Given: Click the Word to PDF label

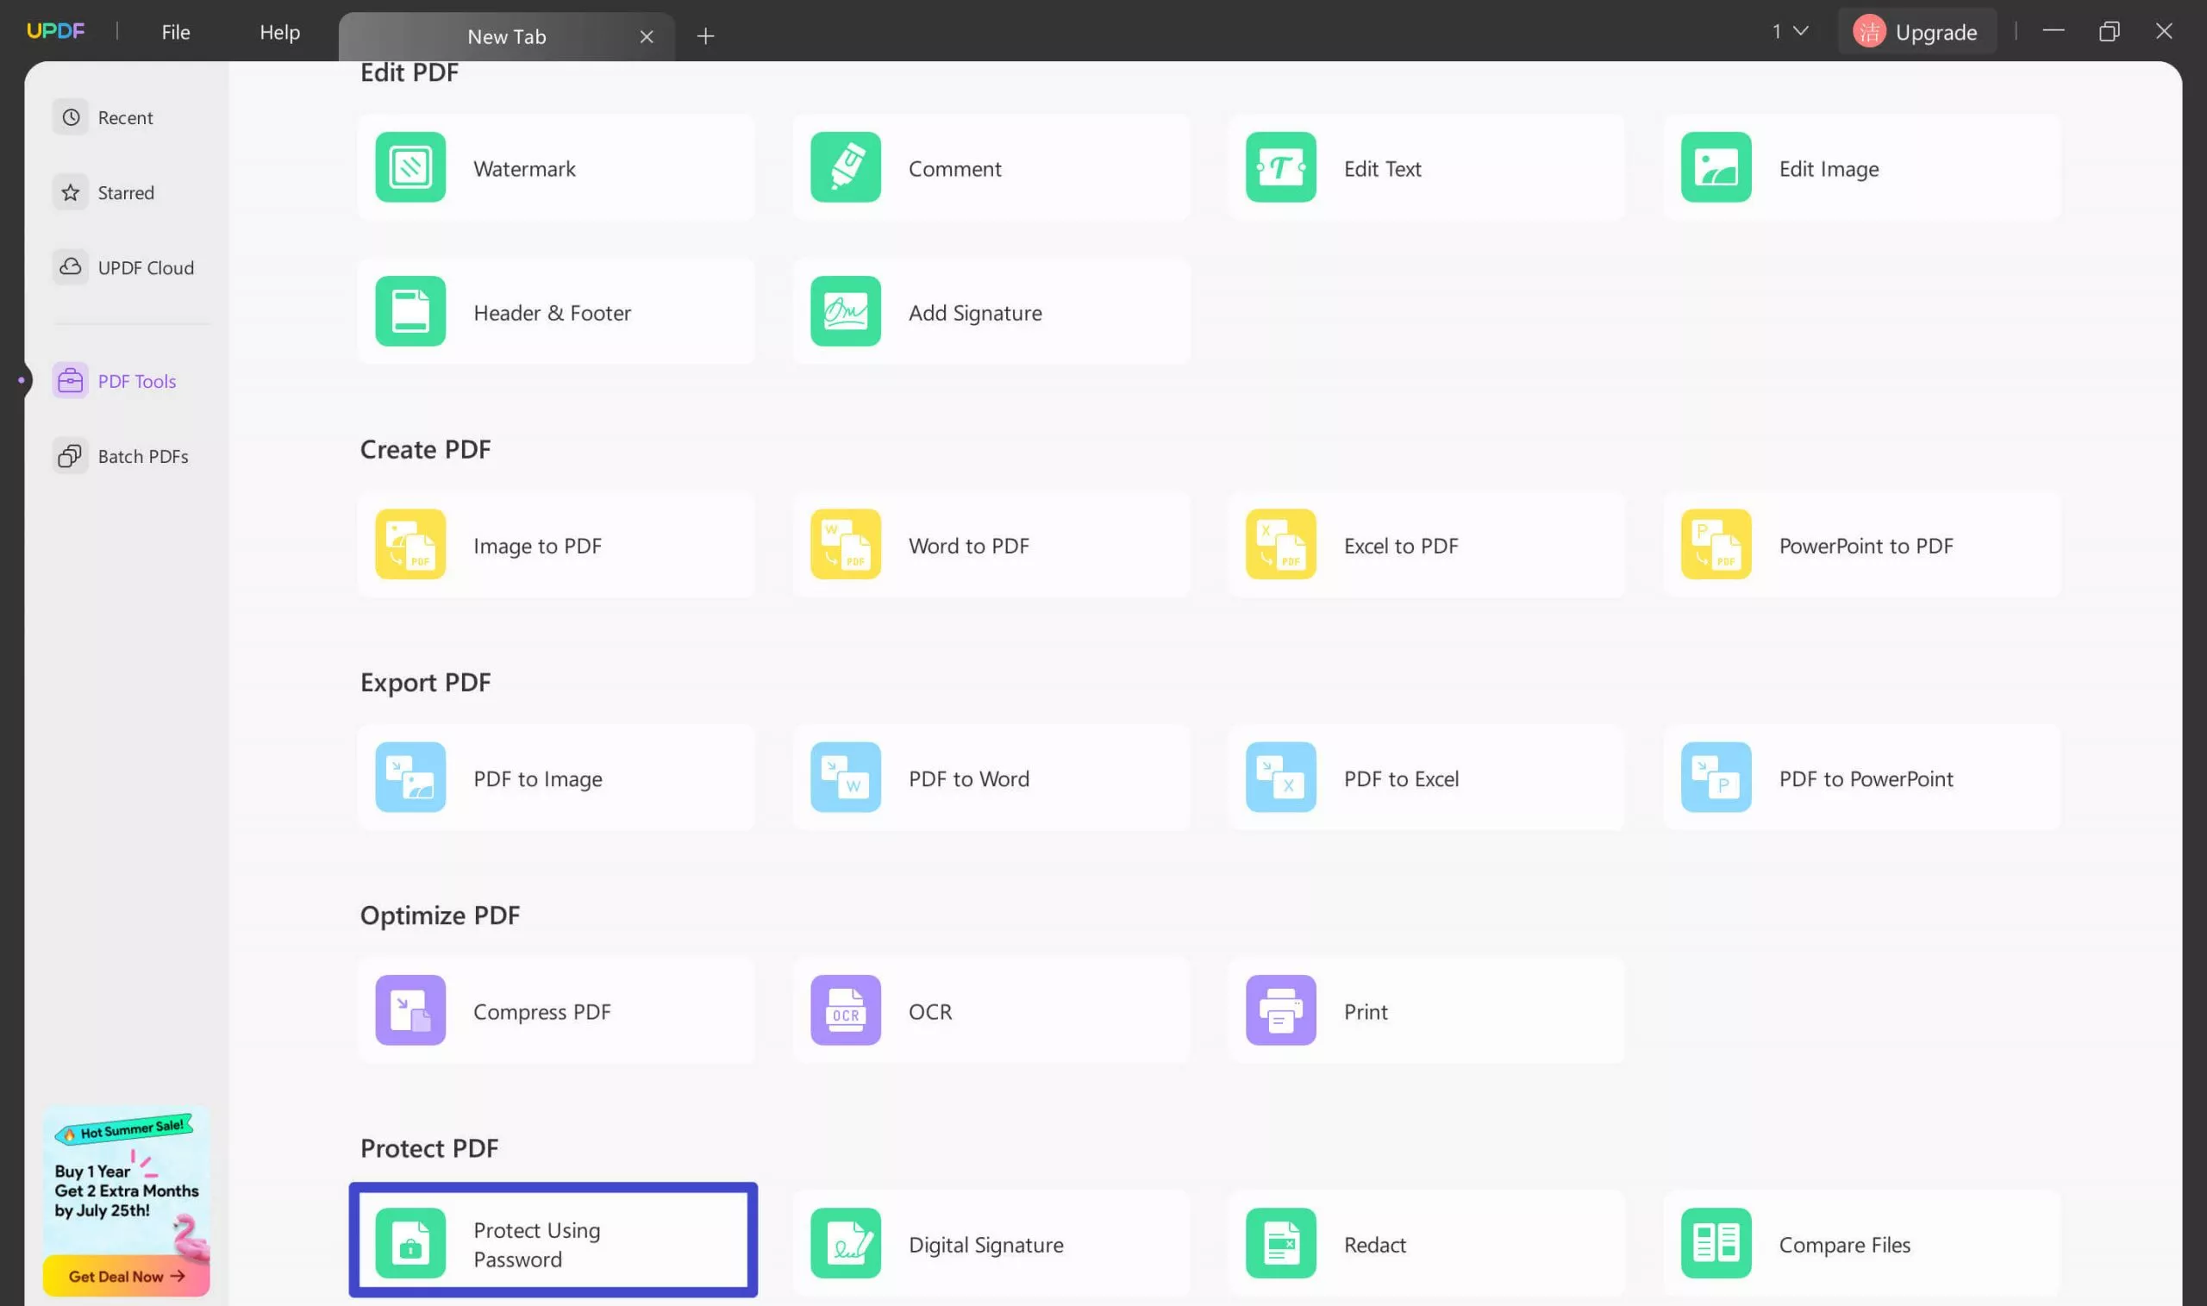Looking at the screenshot, I should pos(969,547).
